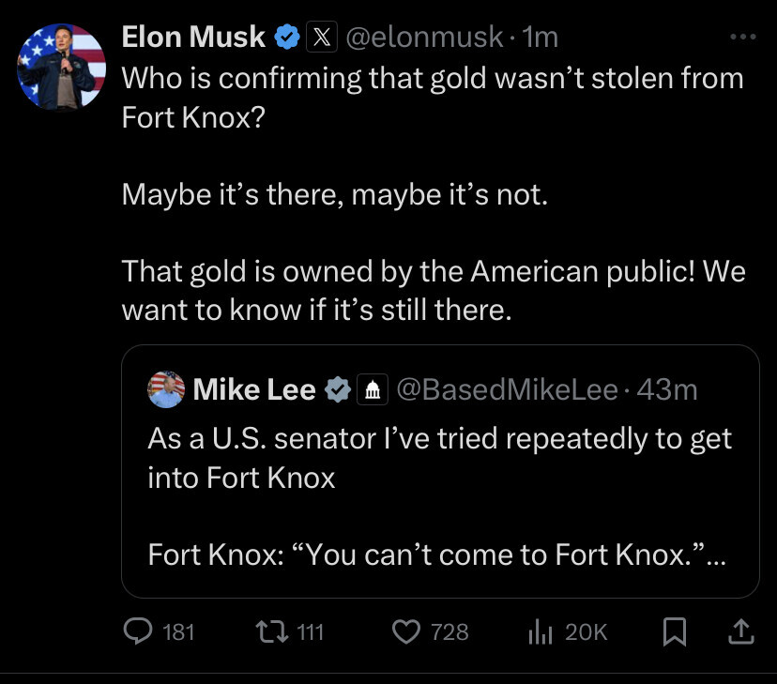Image resolution: width=777 pixels, height=684 pixels.
Task: Click the reply comment icon
Action: coord(138,632)
